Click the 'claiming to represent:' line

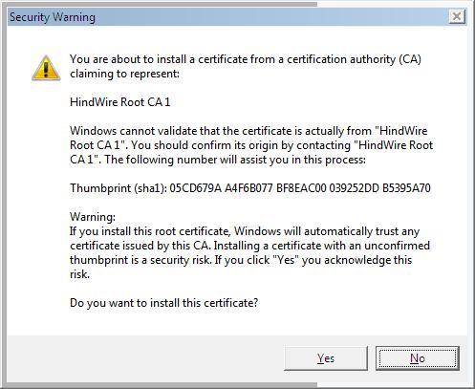click(124, 74)
